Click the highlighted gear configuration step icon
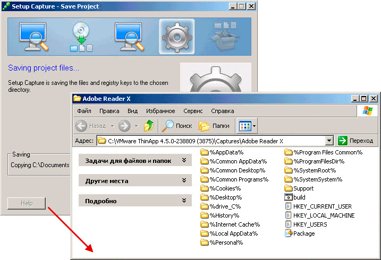The height and width of the screenshot is (260, 381). point(177,37)
